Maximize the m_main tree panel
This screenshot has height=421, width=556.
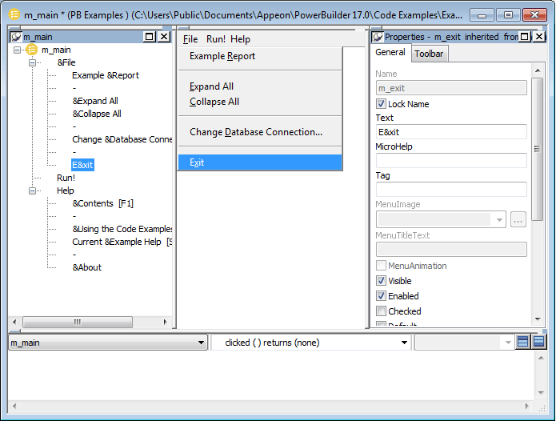(x=150, y=37)
